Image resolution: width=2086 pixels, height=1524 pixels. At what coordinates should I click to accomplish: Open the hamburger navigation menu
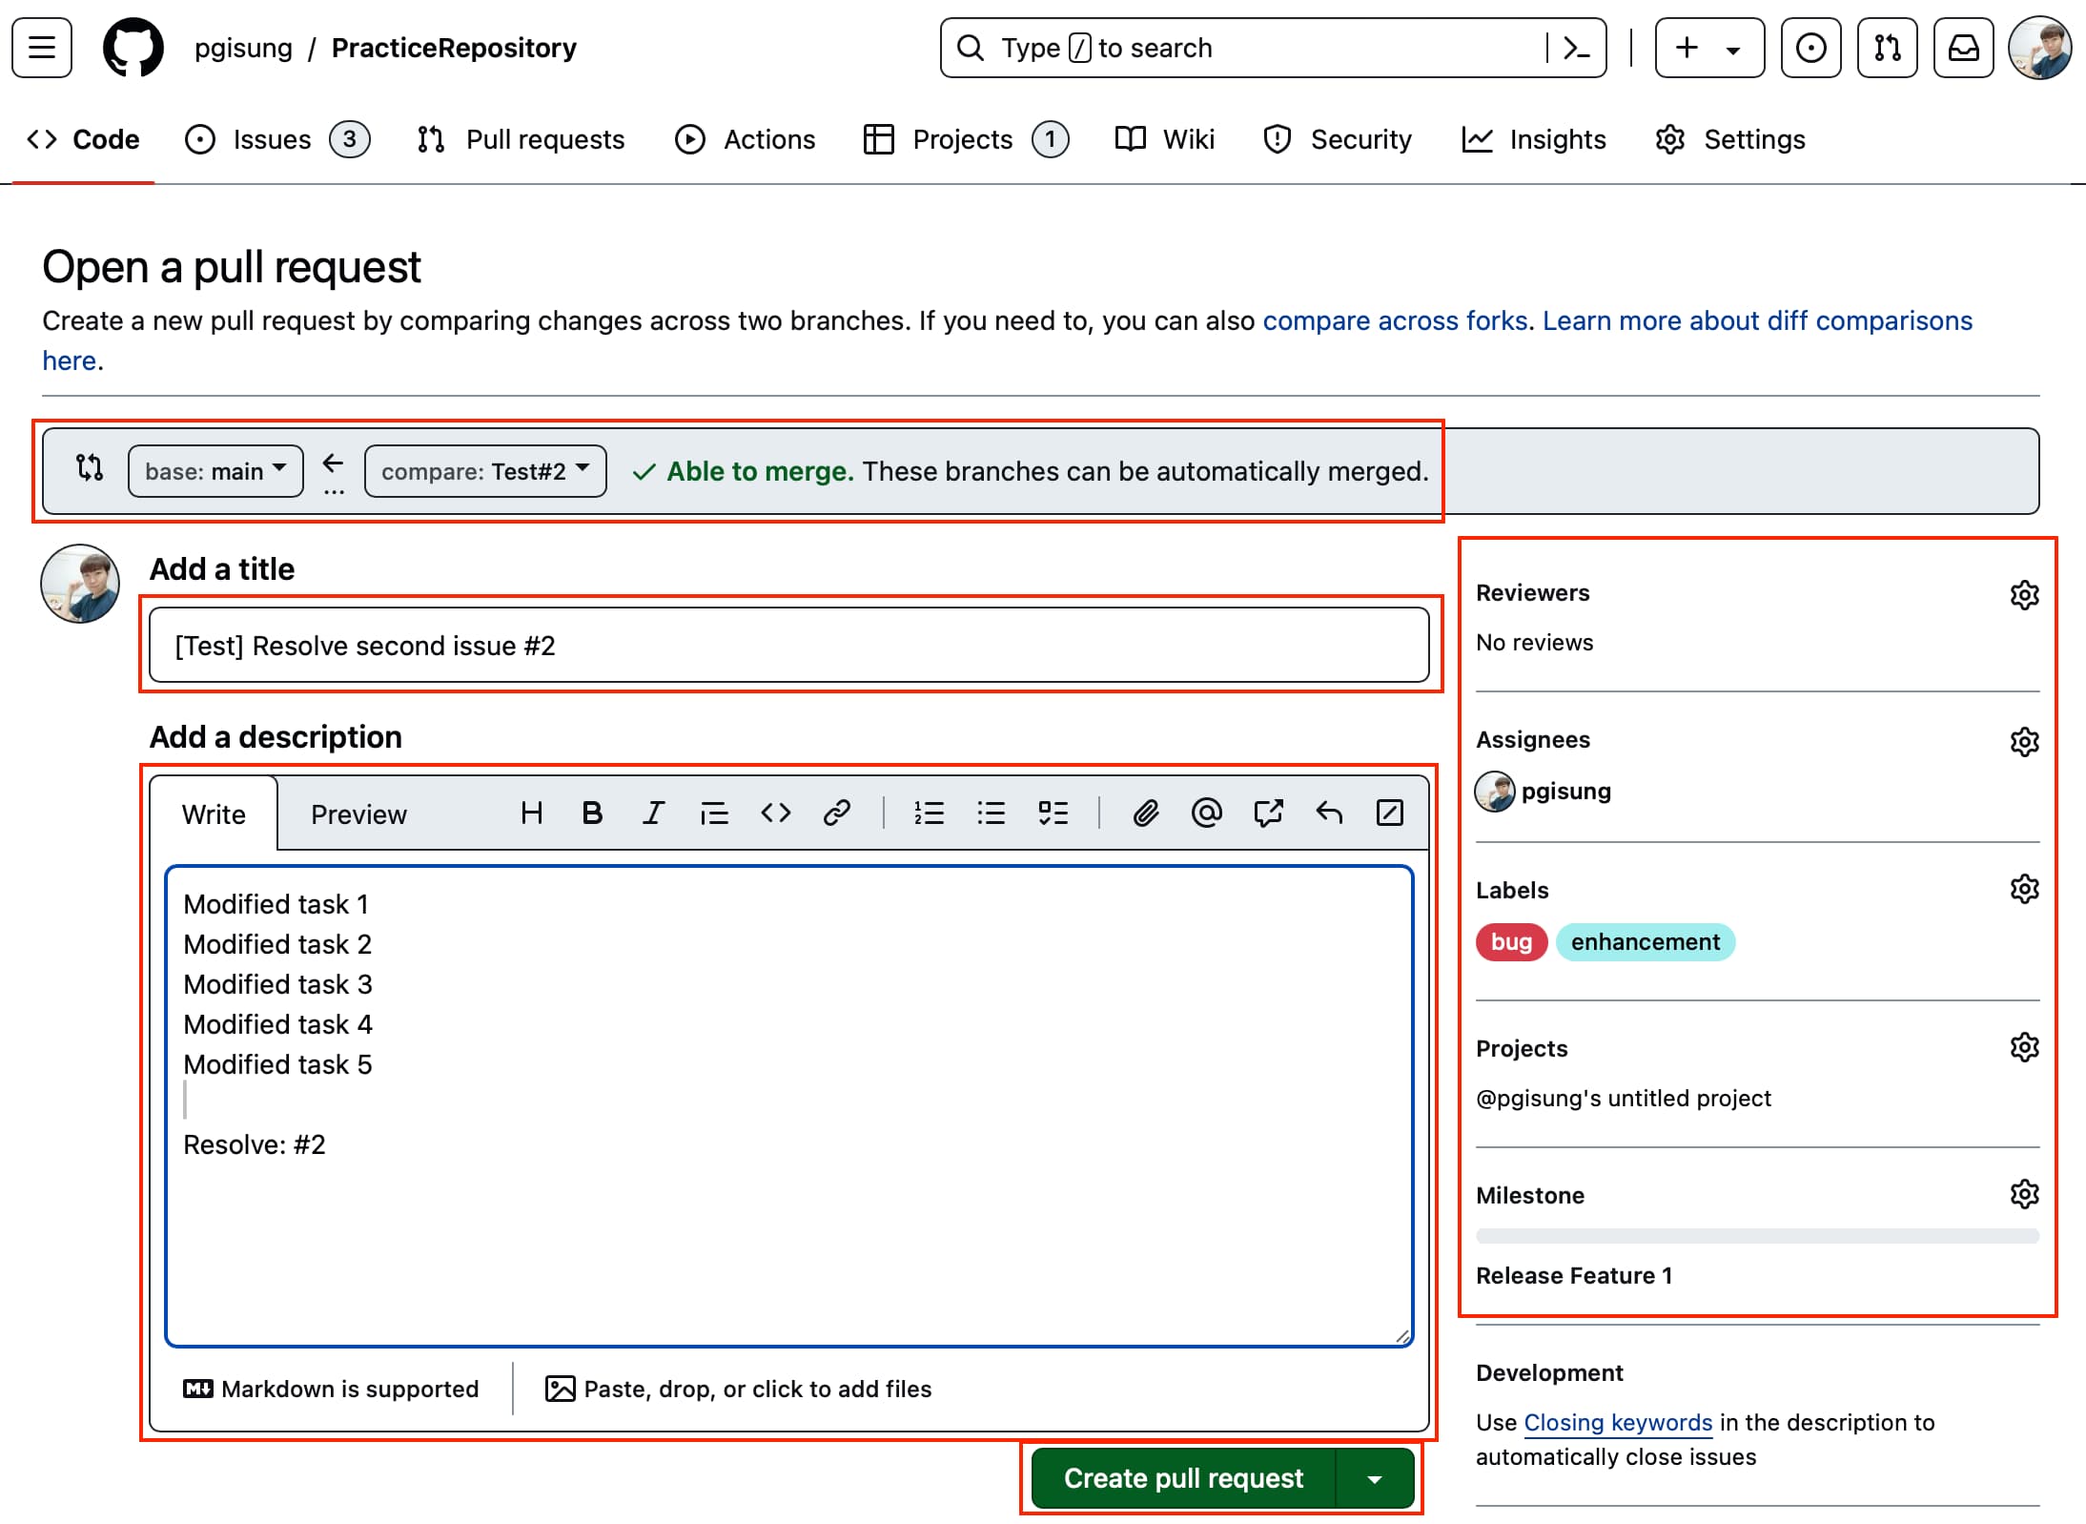click(x=42, y=48)
